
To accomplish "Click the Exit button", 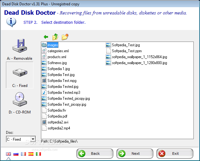I will click(x=175, y=153).
